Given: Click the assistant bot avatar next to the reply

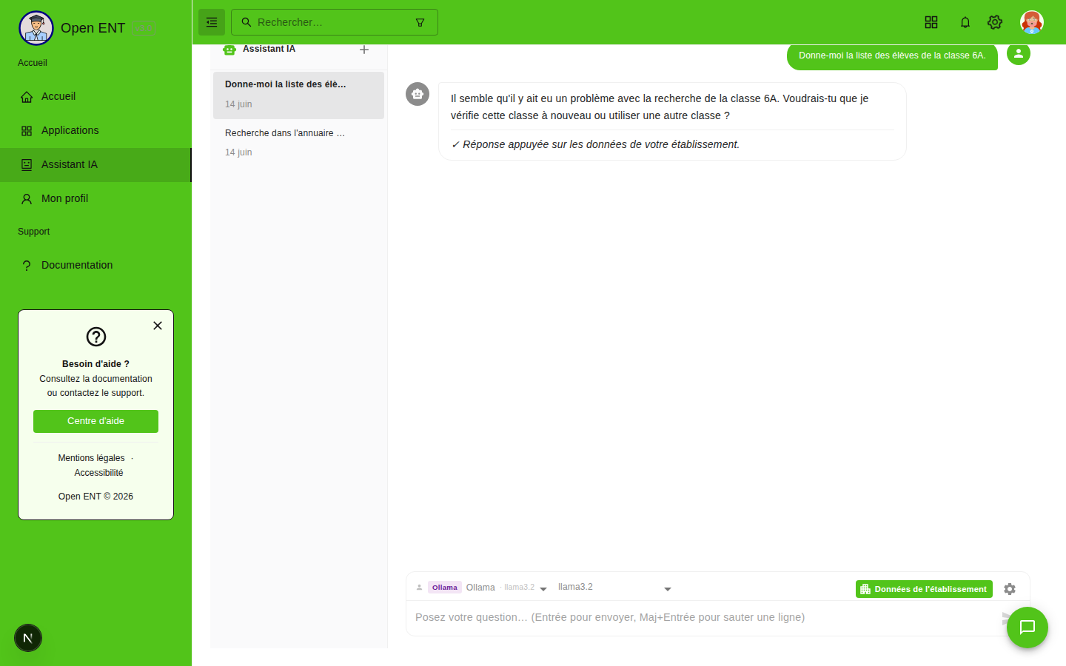Looking at the screenshot, I should click(x=418, y=94).
